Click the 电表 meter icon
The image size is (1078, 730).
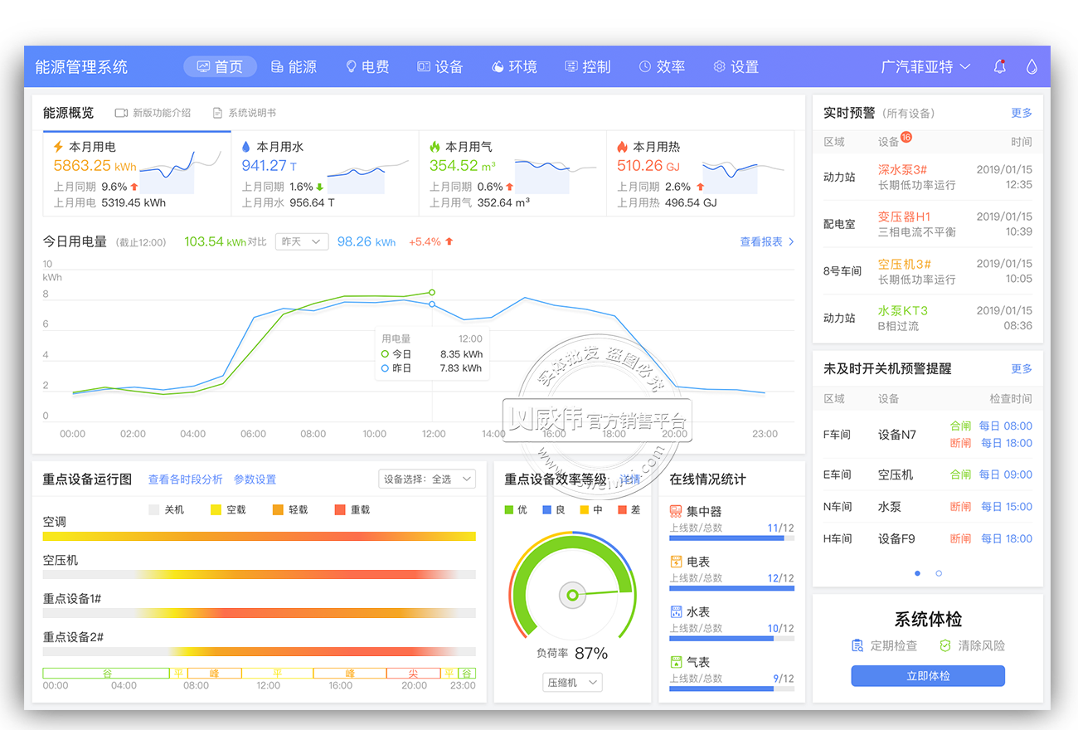(x=676, y=562)
